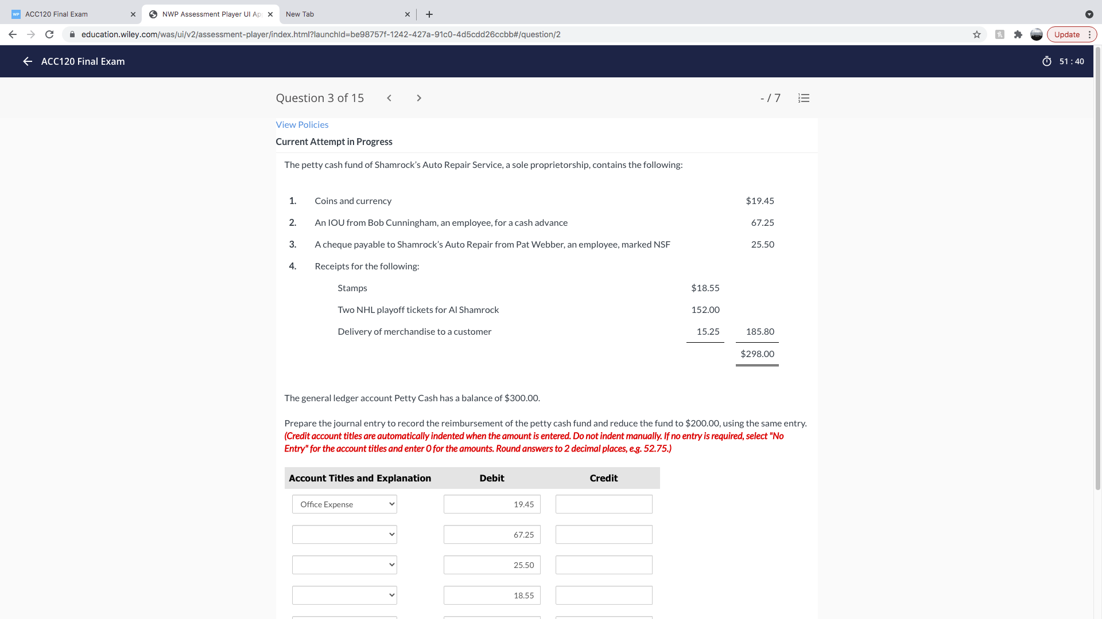Click the browser back navigation arrow
Image resolution: width=1102 pixels, height=619 pixels.
coord(12,34)
